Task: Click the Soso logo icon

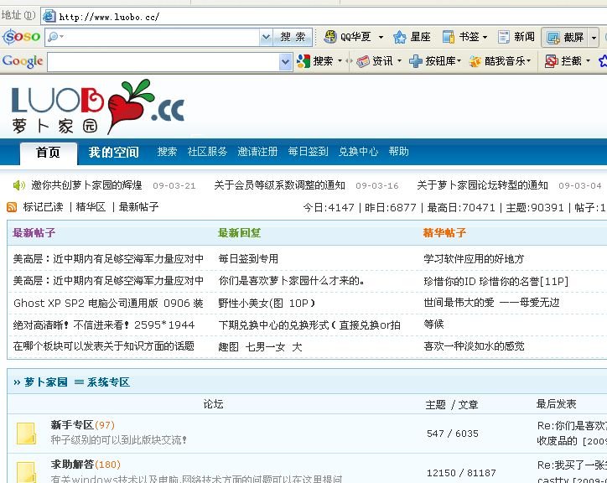Action: pos(21,37)
